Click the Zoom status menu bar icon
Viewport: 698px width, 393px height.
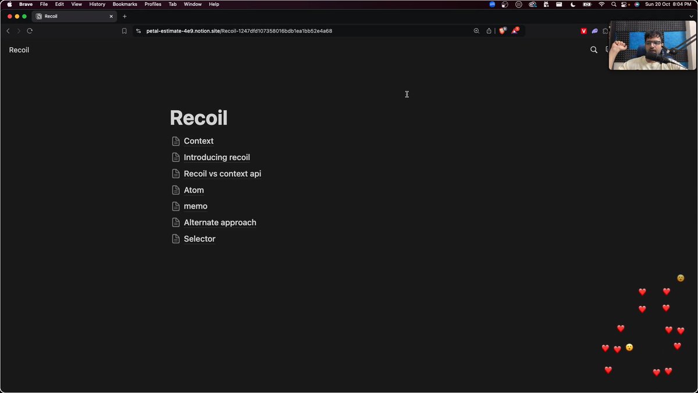[492, 4]
